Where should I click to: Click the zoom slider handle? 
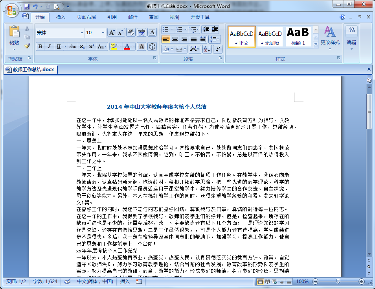point(338,282)
